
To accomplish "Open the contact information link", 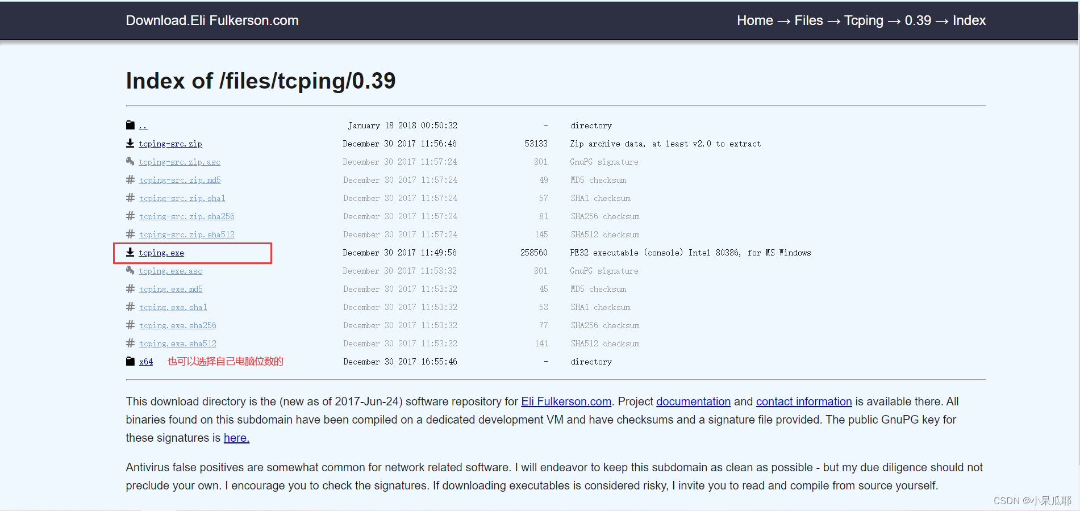I will point(804,401).
